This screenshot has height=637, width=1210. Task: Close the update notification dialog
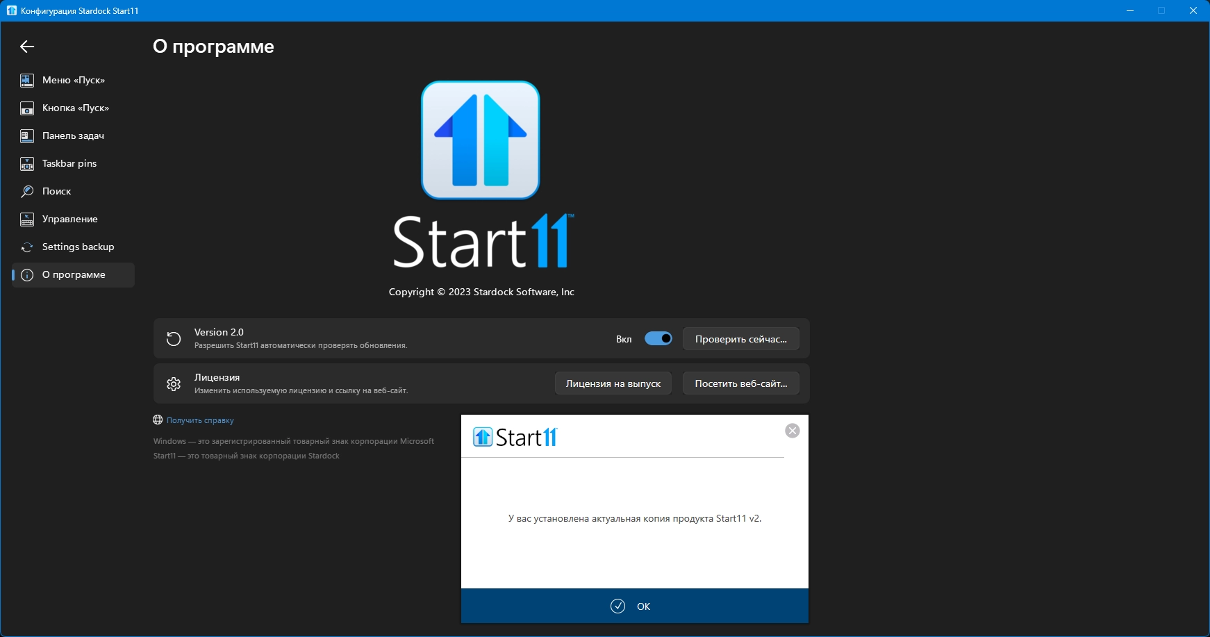click(792, 431)
